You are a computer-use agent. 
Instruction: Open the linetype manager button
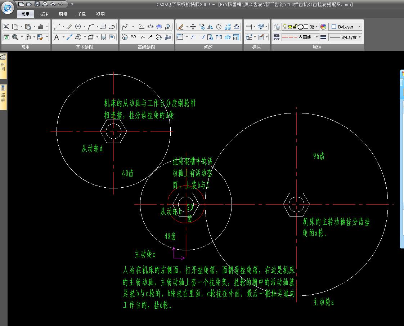(x=277, y=37)
